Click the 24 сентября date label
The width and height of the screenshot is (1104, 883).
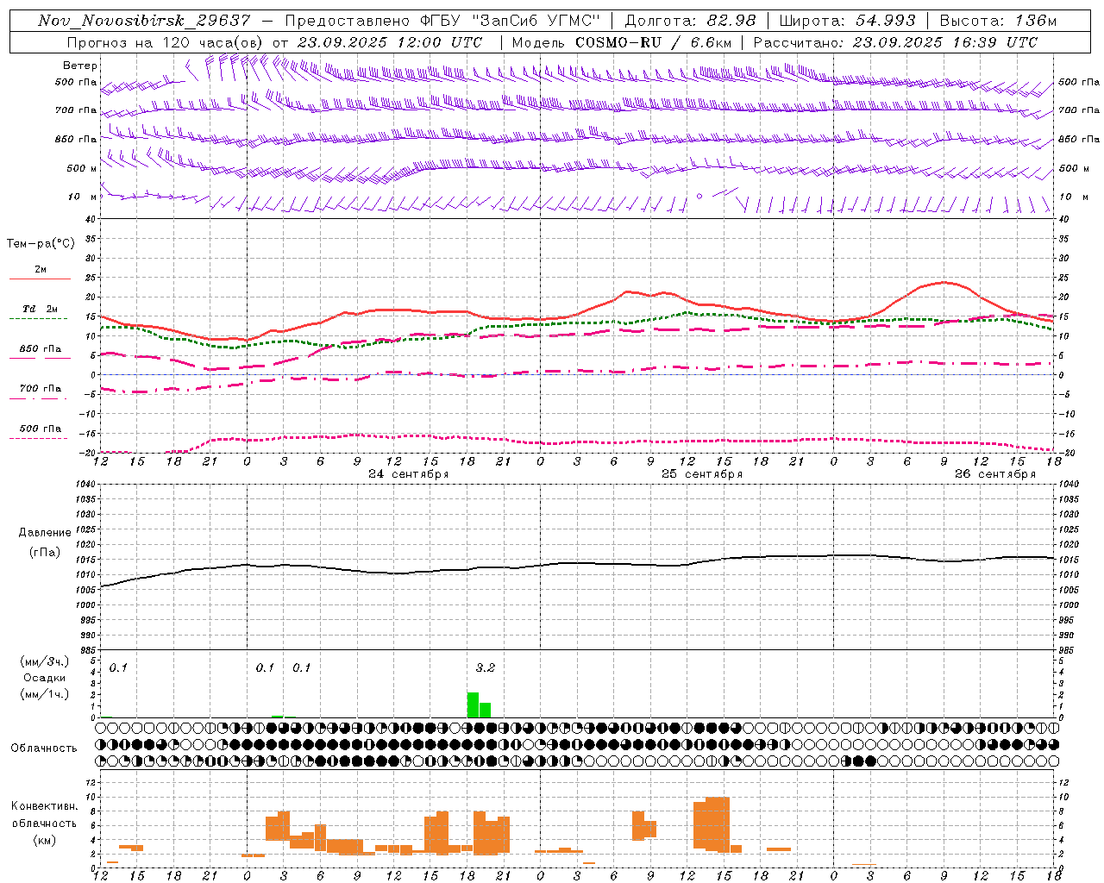click(408, 474)
